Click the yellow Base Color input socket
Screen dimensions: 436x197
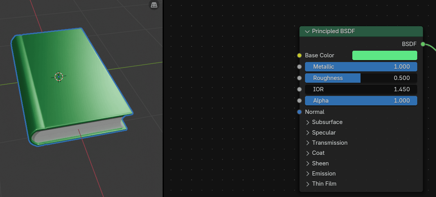point(300,55)
